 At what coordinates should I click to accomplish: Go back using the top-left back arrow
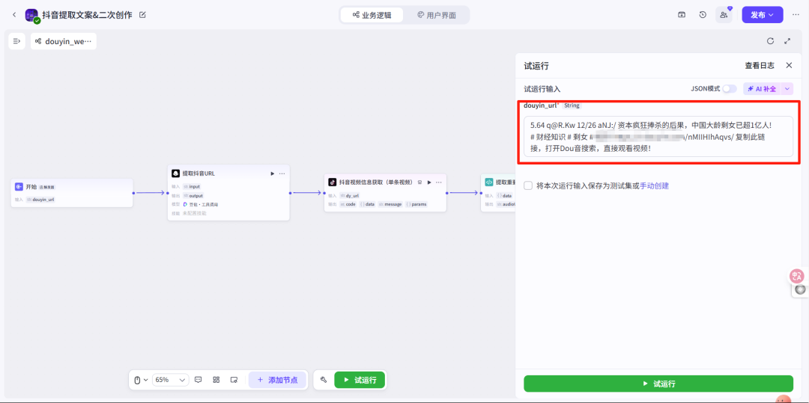[14, 15]
